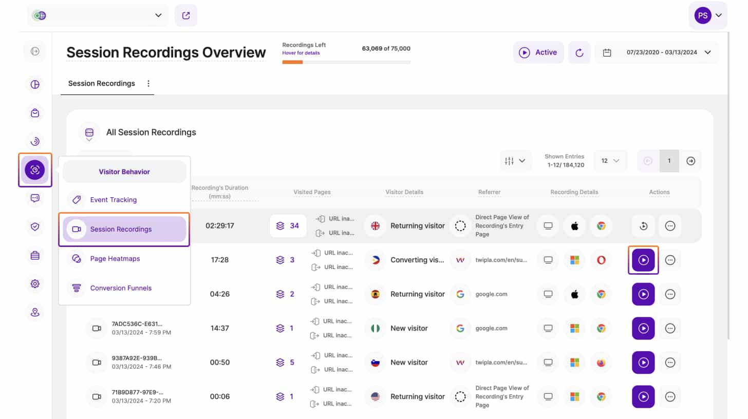The image size is (748, 419).
Task: Open external link icon in top bar
Action: tap(186, 15)
